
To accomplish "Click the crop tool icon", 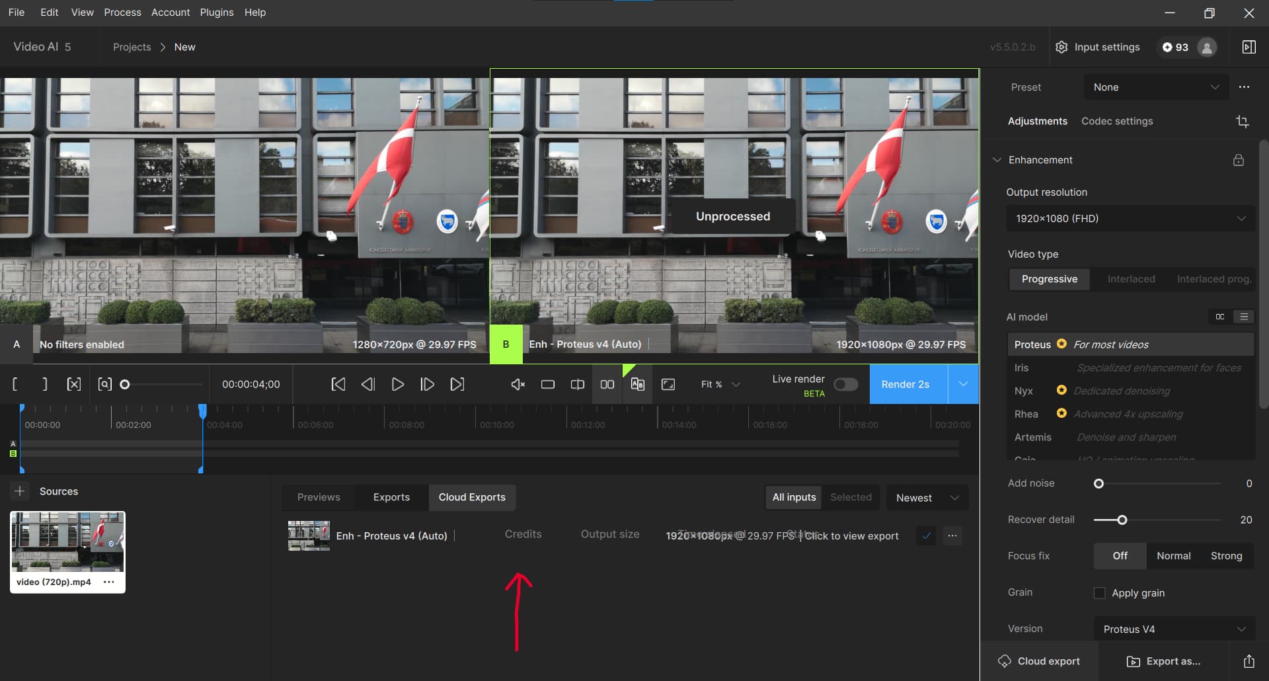I will 1242,122.
